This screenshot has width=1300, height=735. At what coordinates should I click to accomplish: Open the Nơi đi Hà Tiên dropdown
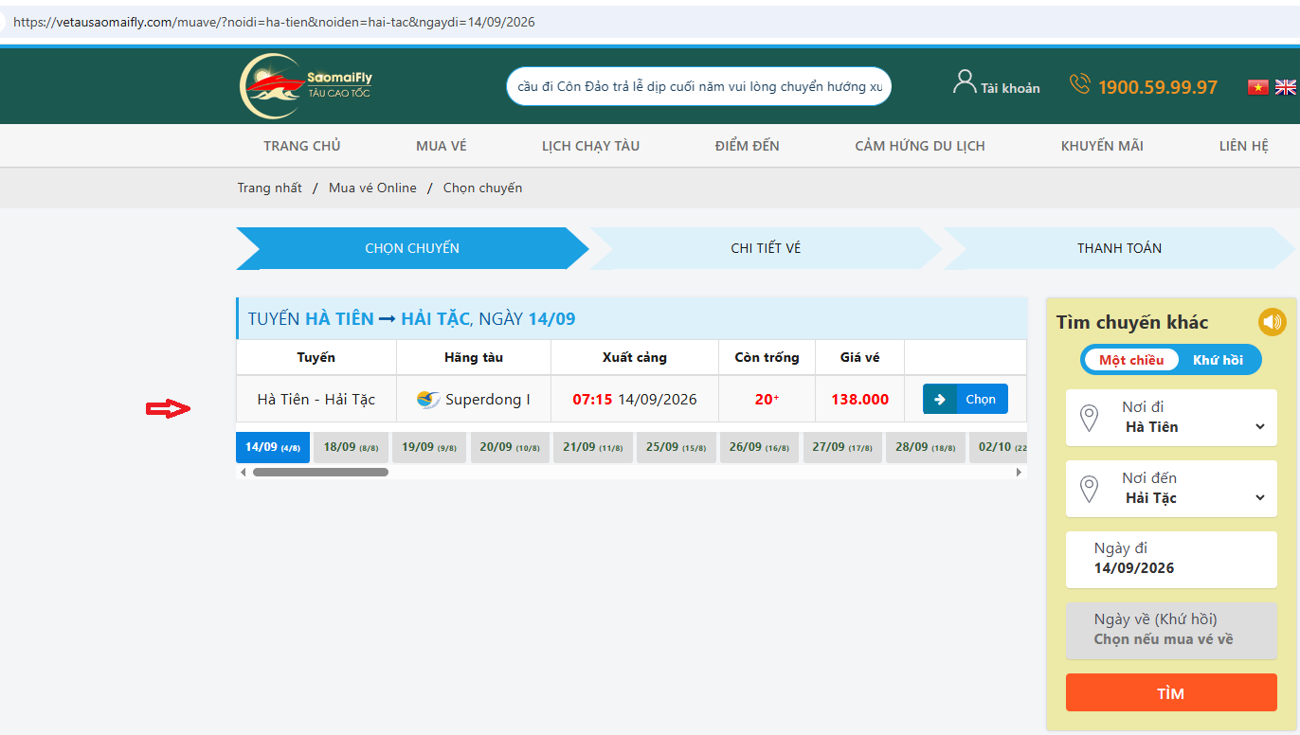point(1171,418)
